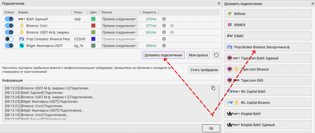
Task: Select EXMO in add connection list
Action: [x=267, y=36]
